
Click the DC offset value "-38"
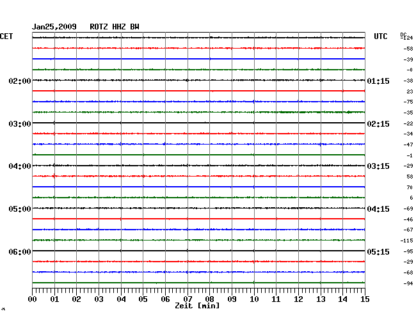(408, 81)
